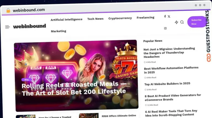Image resolution: width=212 pixels, height=118 pixels.
Task: Visit the Instagram icon link
Action: tap(165, 28)
